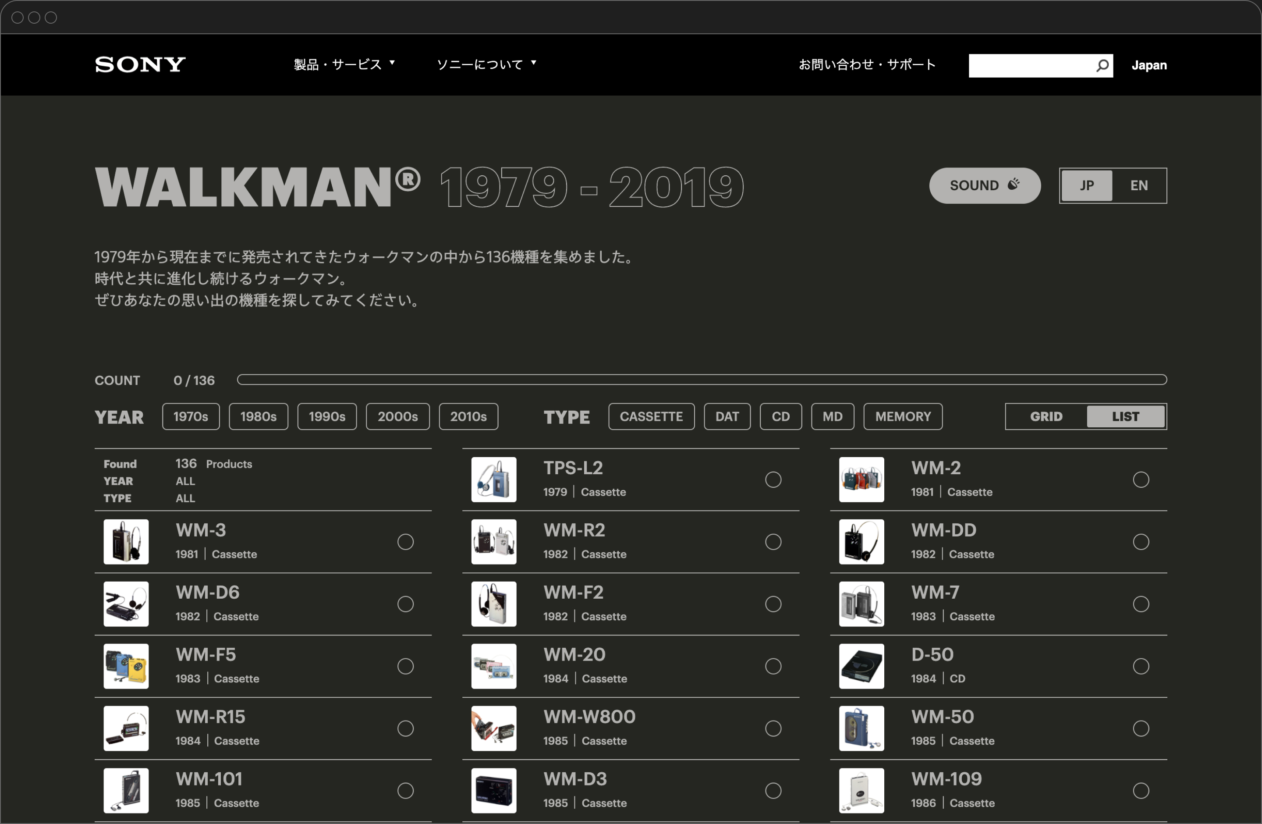The image size is (1262, 824).
Task: Mark TPS-L2 with its circle checkbox
Action: 773,480
